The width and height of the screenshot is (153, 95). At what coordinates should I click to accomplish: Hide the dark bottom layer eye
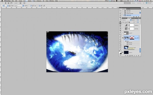(x=123, y=52)
